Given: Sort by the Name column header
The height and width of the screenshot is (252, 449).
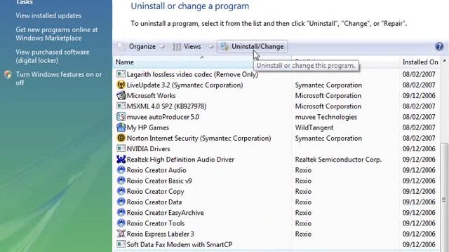Looking at the screenshot, I should coord(125,62).
